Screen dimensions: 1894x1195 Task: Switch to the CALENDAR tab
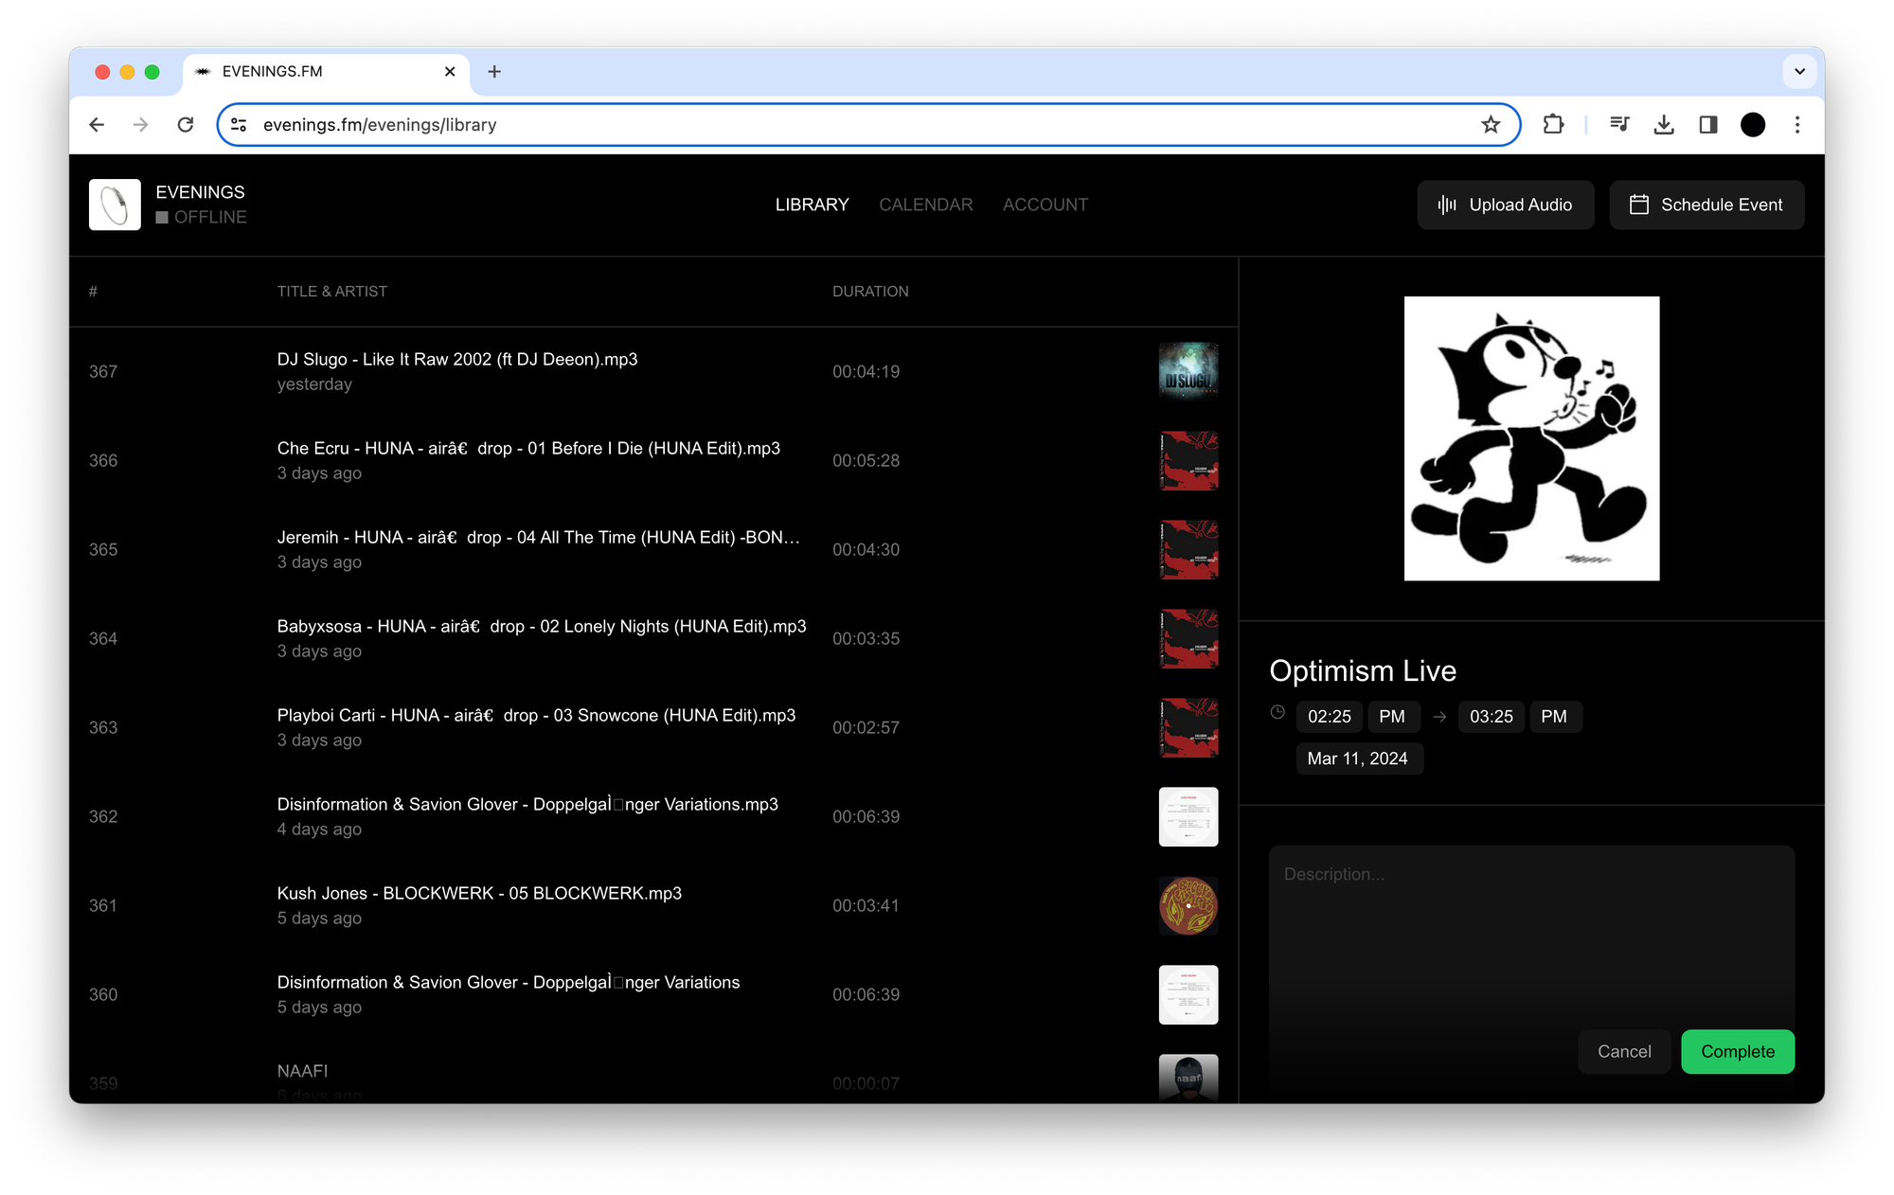coord(925,205)
